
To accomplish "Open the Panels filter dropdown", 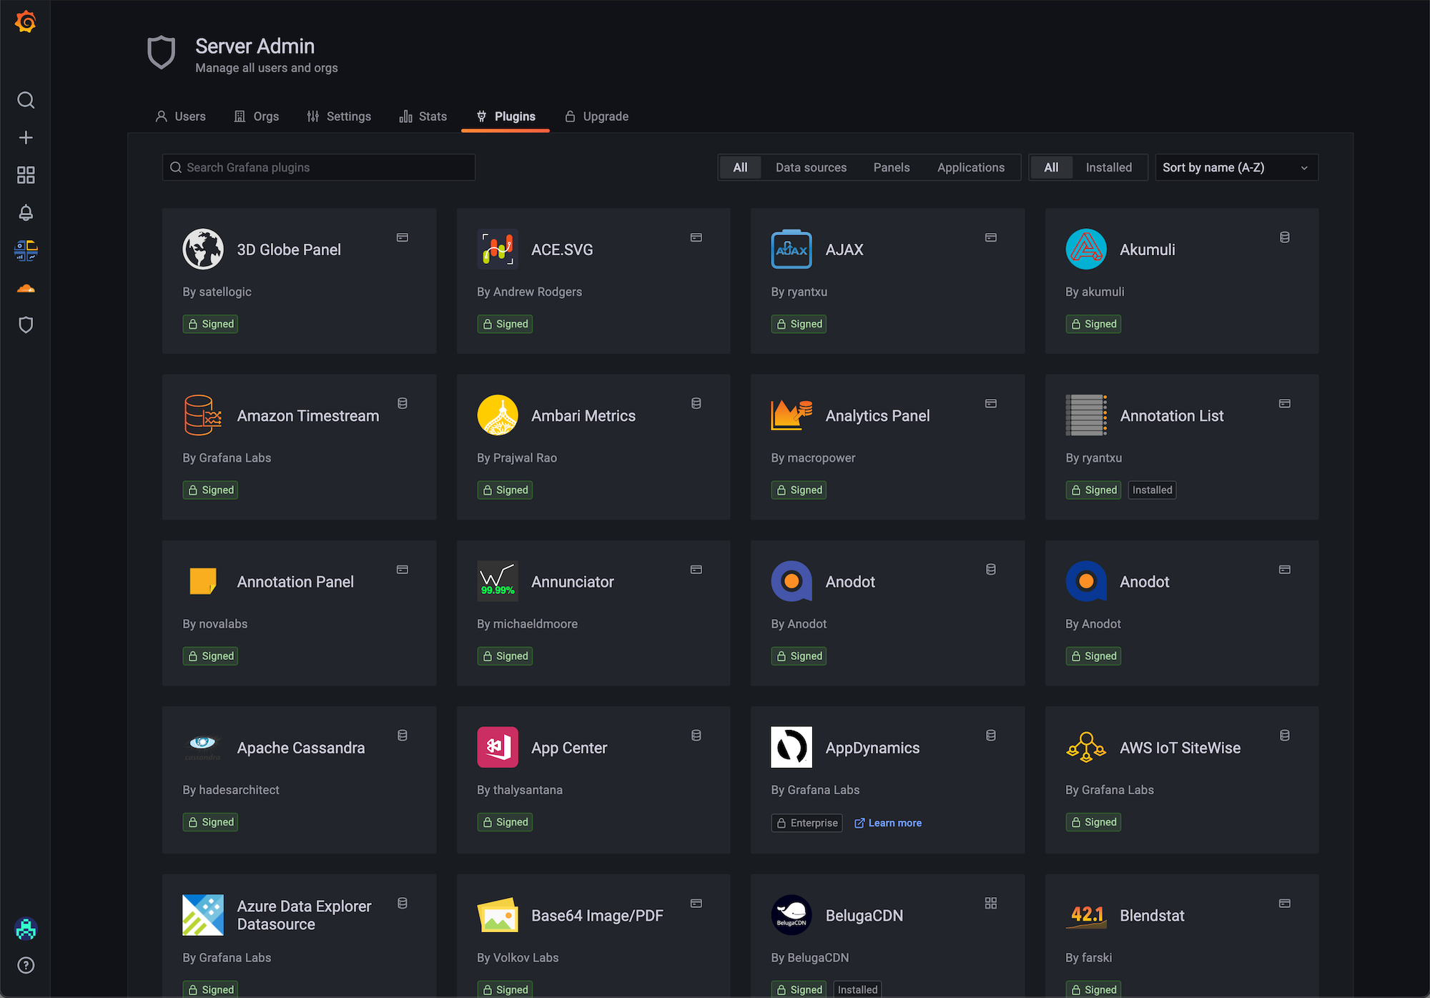I will (x=891, y=167).
